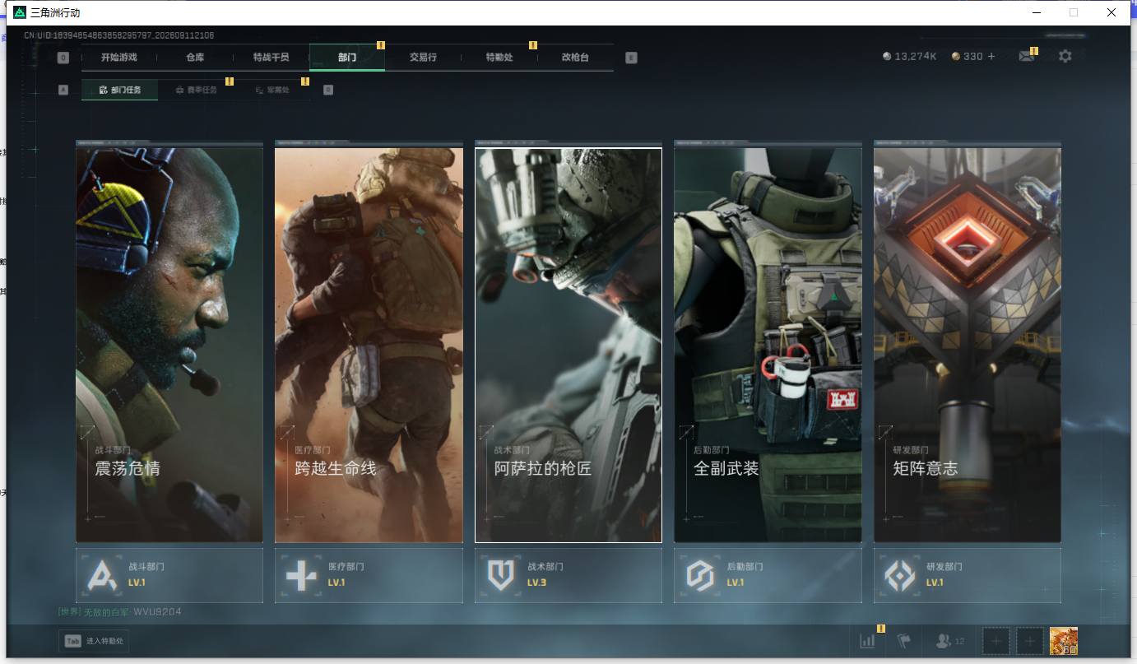The width and height of the screenshot is (1137, 664).
Task: Open the flags icon in bottom bar
Action: 904,641
